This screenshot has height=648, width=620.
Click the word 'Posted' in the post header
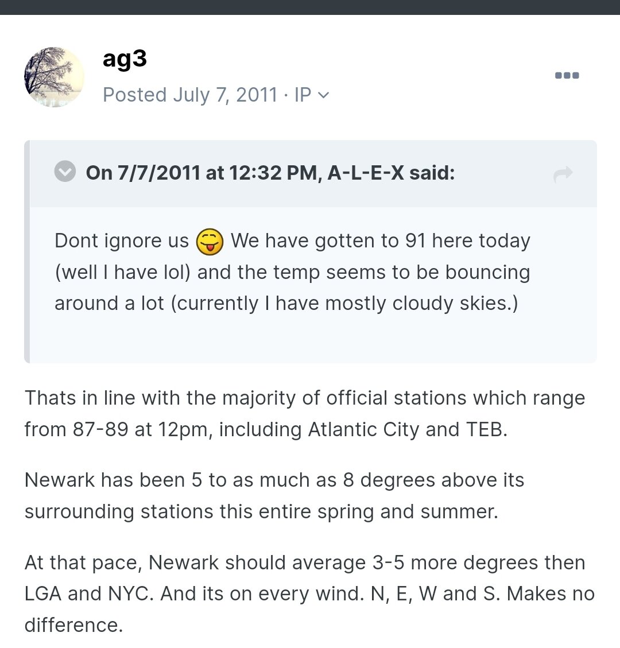coord(135,95)
